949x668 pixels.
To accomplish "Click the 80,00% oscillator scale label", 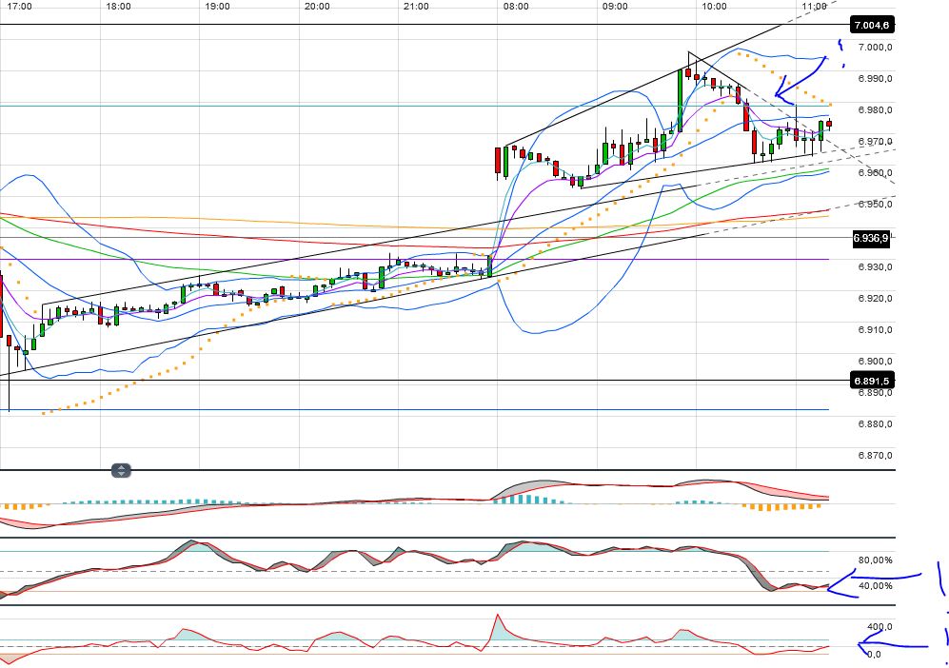I will pyautogui.click(x=875, y=560).
